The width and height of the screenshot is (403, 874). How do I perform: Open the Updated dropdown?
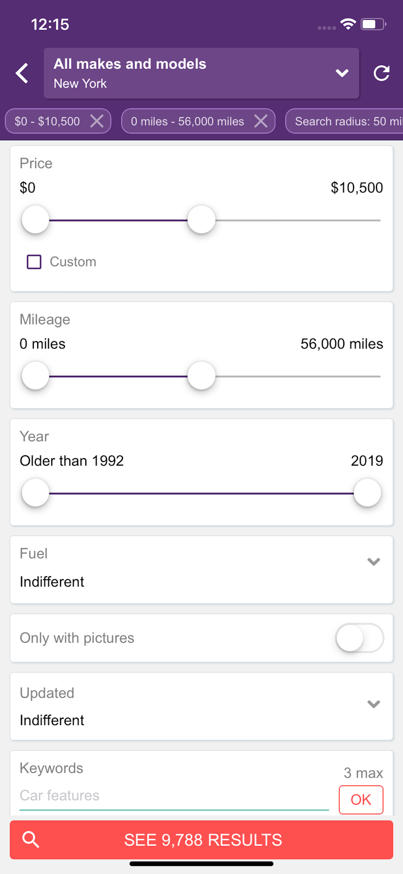[x=373, y=704]
